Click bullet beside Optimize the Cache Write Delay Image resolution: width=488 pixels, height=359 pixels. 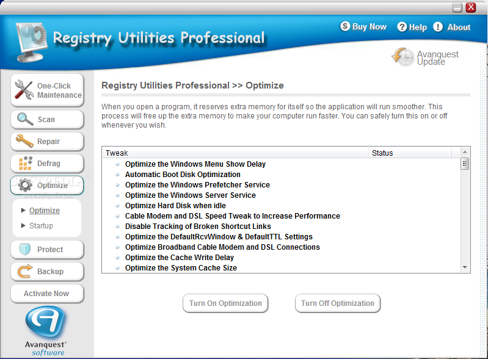point(117,258)
